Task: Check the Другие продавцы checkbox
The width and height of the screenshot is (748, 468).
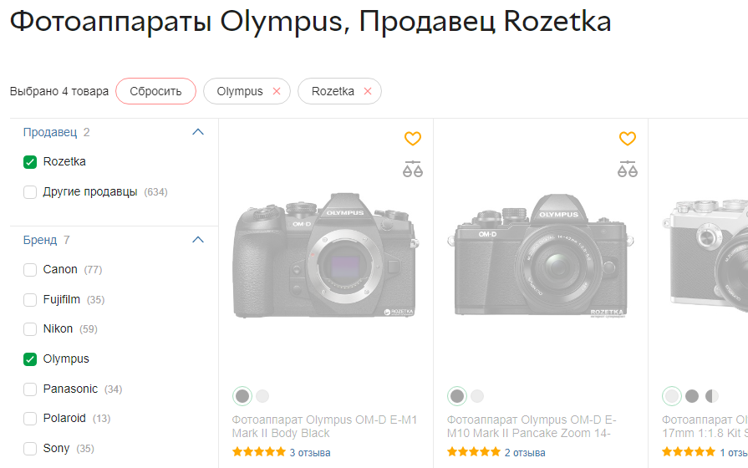Action: click(30, 192)
